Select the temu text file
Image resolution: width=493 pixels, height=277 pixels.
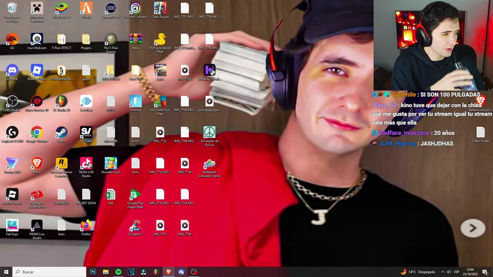pyautogui.click(x=136, y=166)
